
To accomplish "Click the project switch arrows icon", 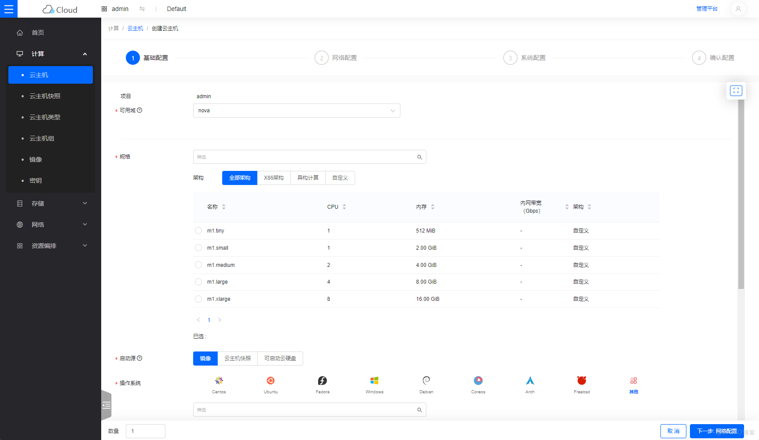I will click(142, 9).
